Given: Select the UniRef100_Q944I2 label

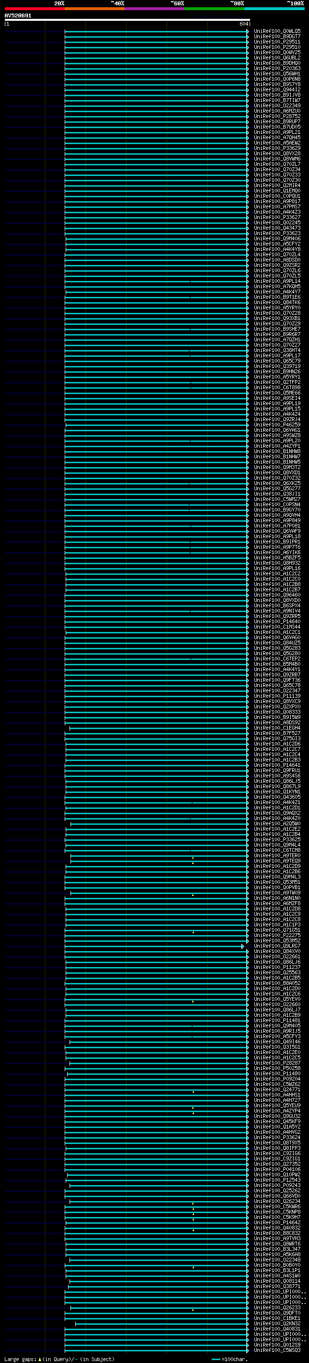Looking at the screenshot, I should point(277,89).
